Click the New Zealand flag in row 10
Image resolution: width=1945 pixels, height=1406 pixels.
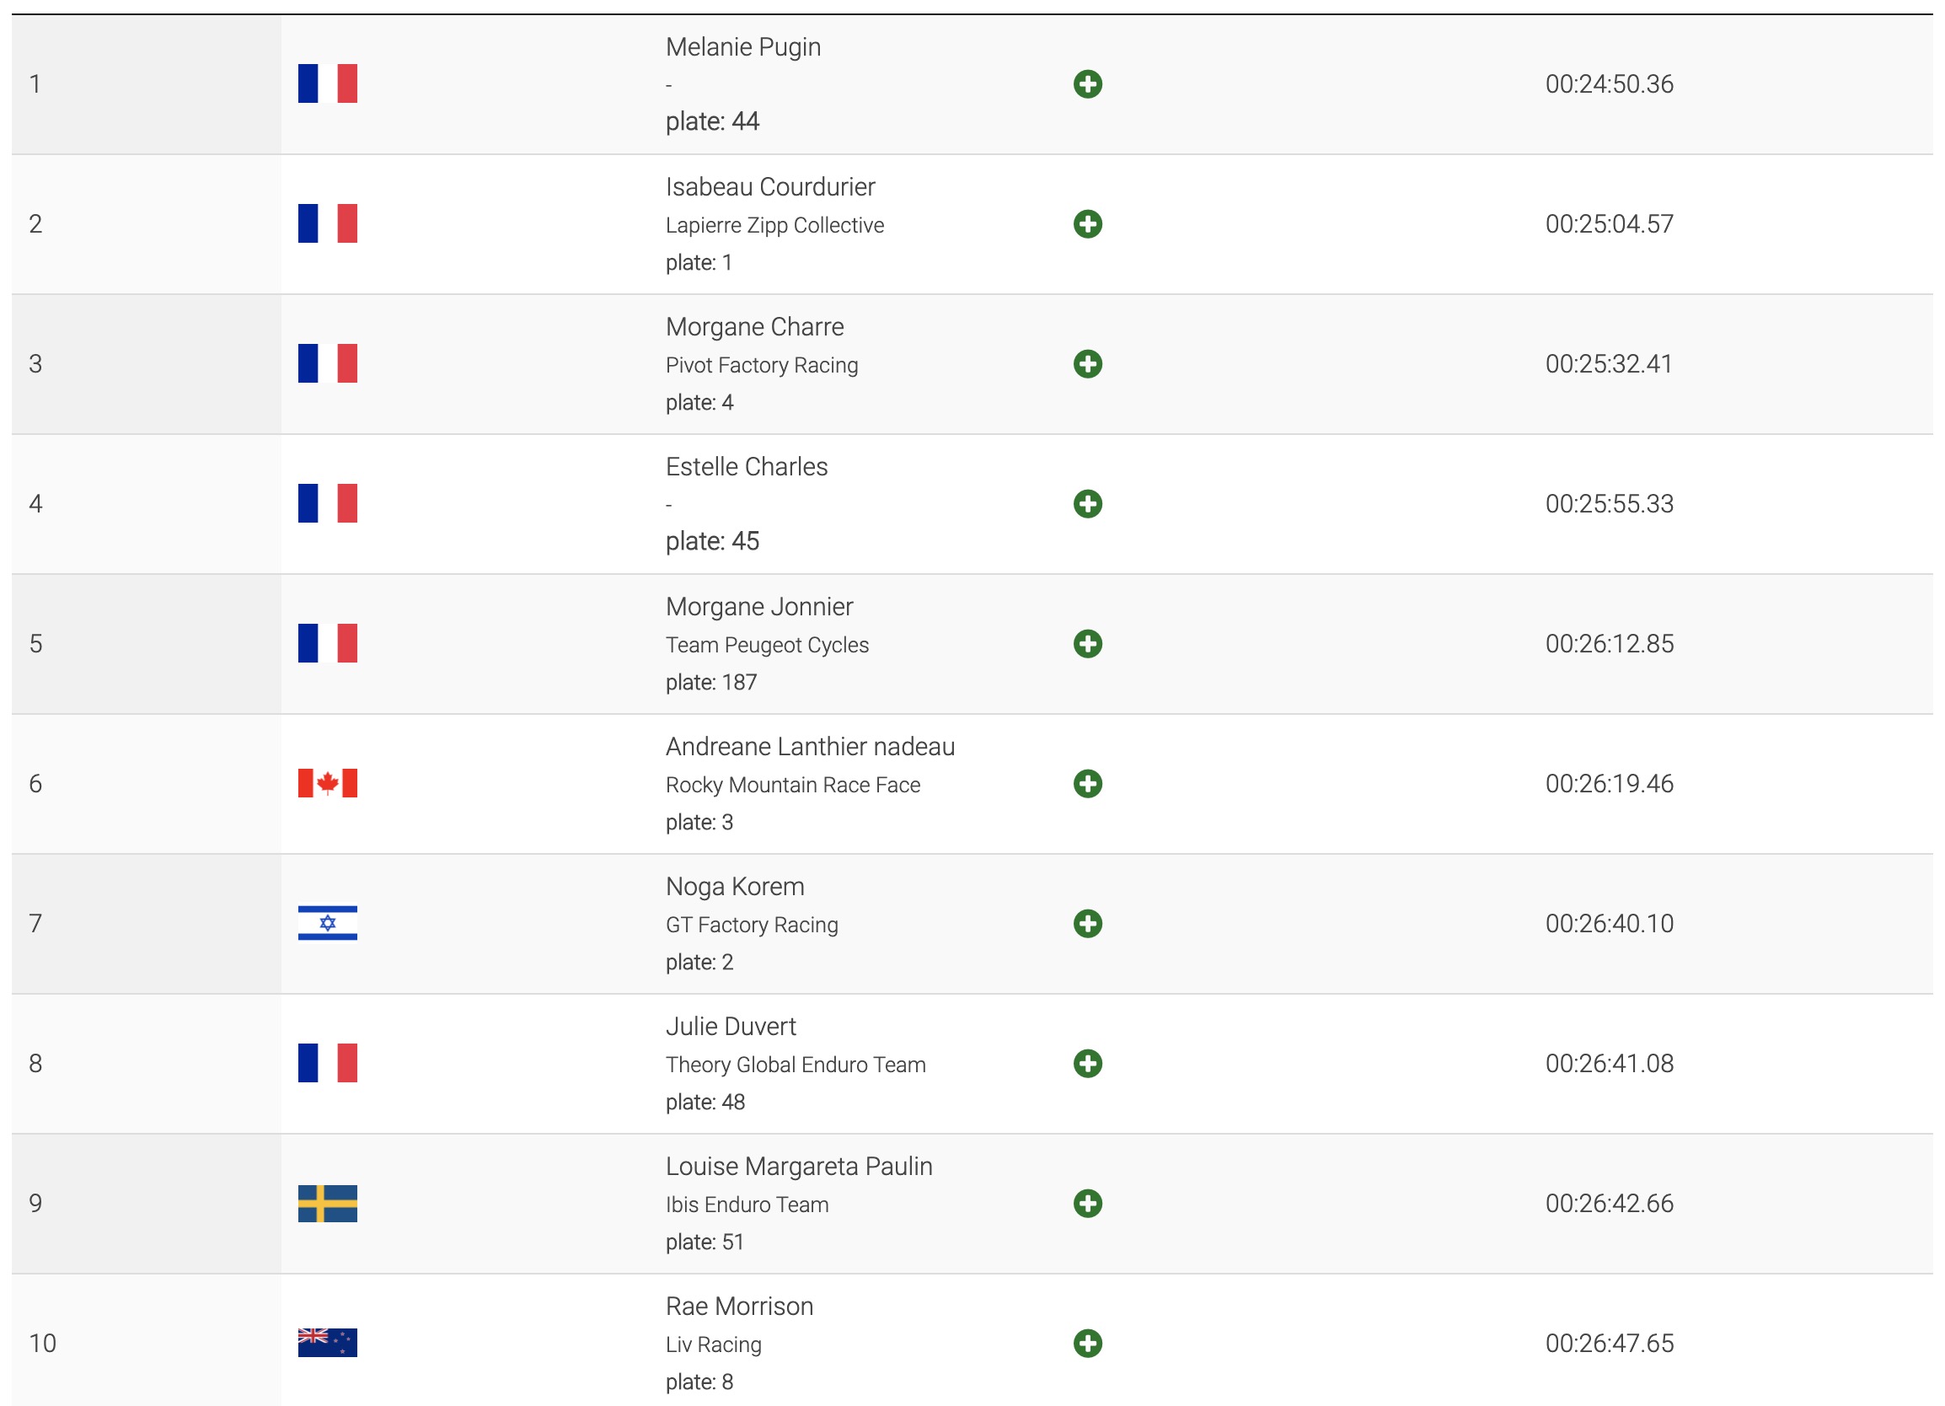pos(328,1343)
